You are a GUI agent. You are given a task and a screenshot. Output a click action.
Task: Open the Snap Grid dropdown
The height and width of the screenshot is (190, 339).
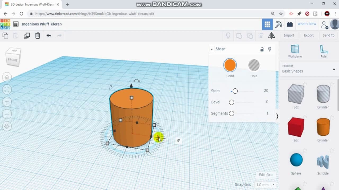265,185
